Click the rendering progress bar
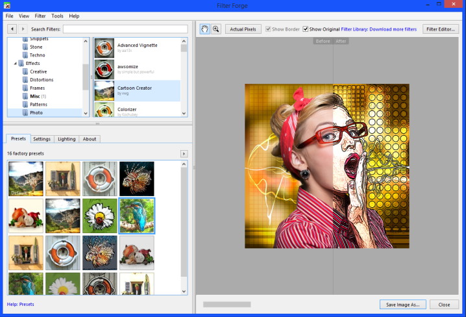Image resolution: width=466 pixels, height=317 pixels. pyautogui.click(x=227, y=304)
